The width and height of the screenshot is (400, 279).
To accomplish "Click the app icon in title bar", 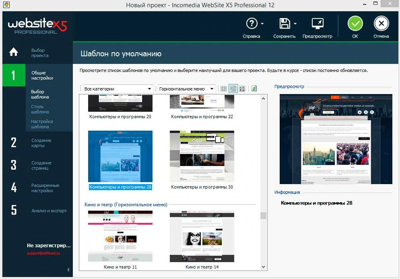I will [x=6, y=4].
